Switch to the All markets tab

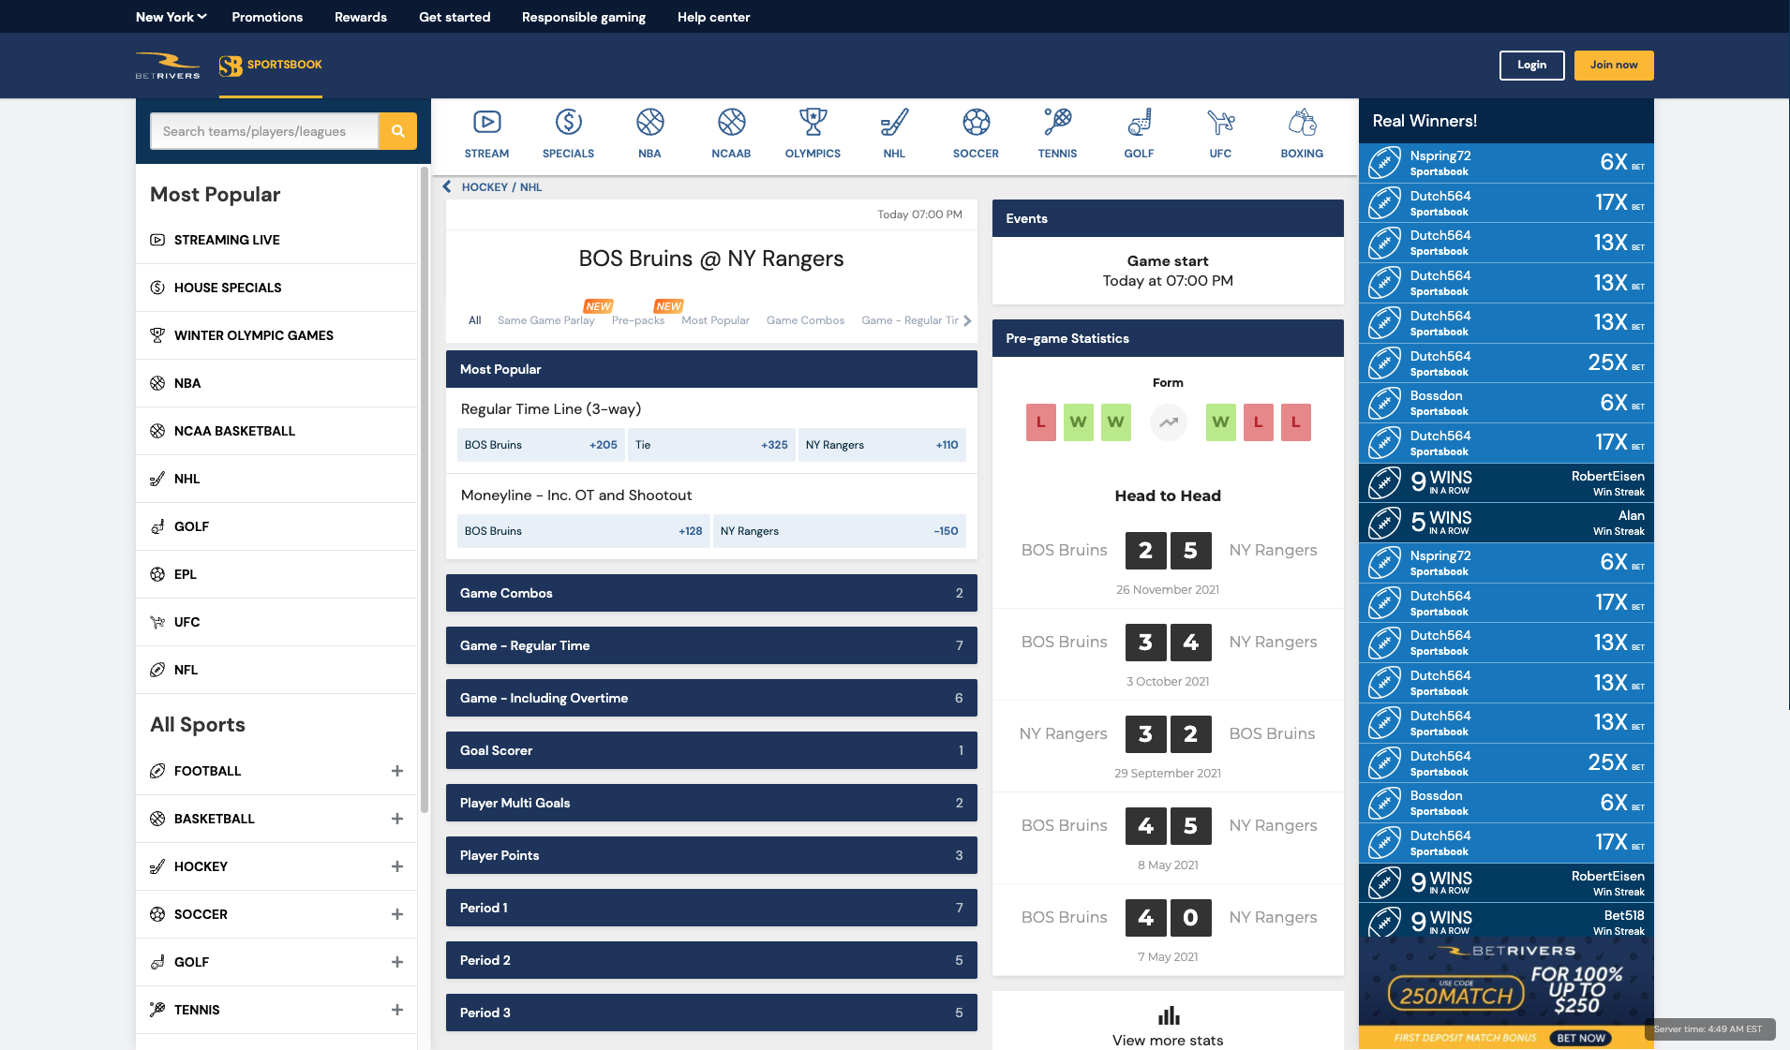[475, 320]
